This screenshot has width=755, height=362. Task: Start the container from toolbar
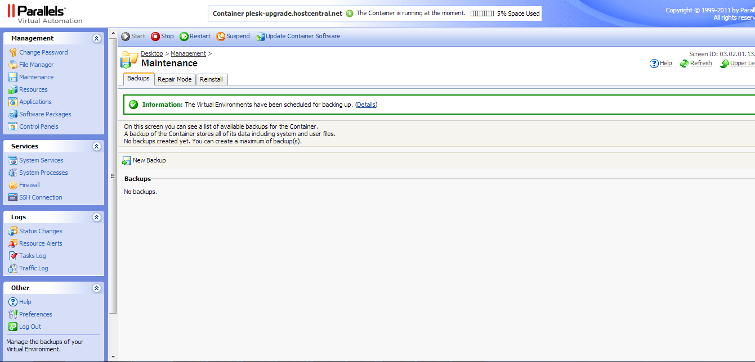tap(133, 36)
